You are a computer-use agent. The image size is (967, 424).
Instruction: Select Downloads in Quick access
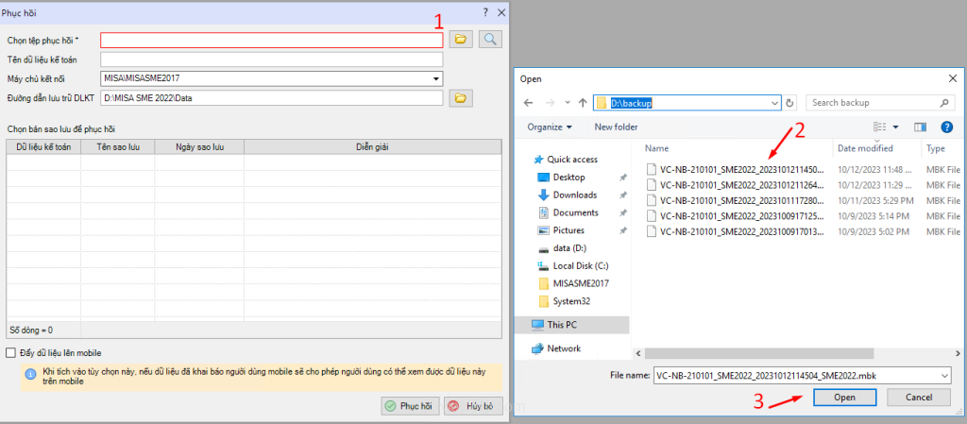574,195
